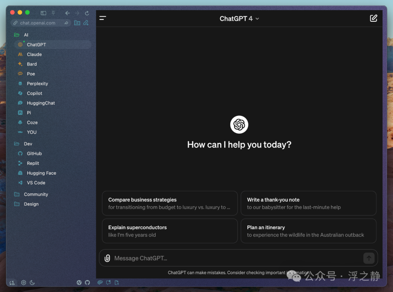Open the GitHub icon in the bottom bar

(x=87, y=283)
